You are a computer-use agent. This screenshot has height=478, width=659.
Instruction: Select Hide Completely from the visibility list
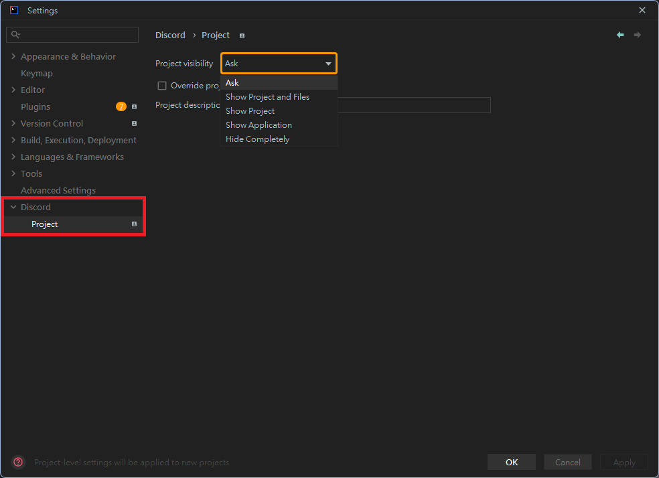point(257,139)
